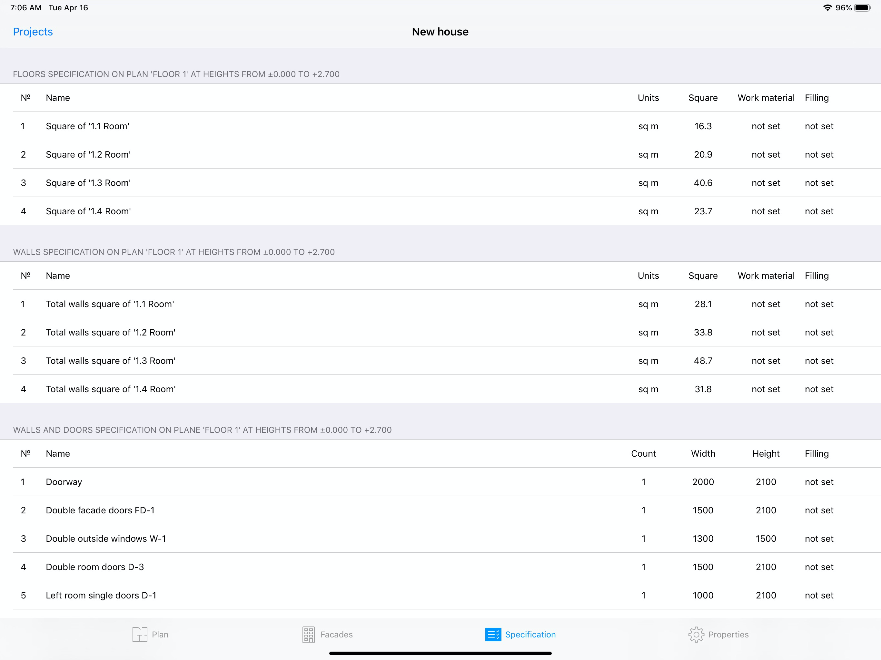Open the Plan tab icon
881x660 pixels.
point(139,634)
